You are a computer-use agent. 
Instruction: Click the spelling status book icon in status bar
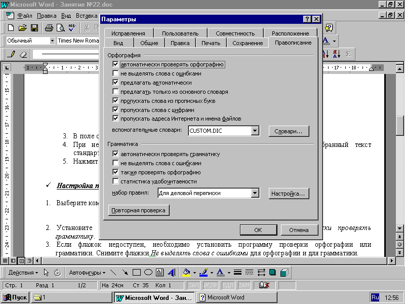[x=264, y=285]
